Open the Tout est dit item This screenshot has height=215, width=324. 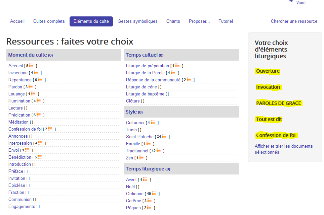(x=269, y=119)
